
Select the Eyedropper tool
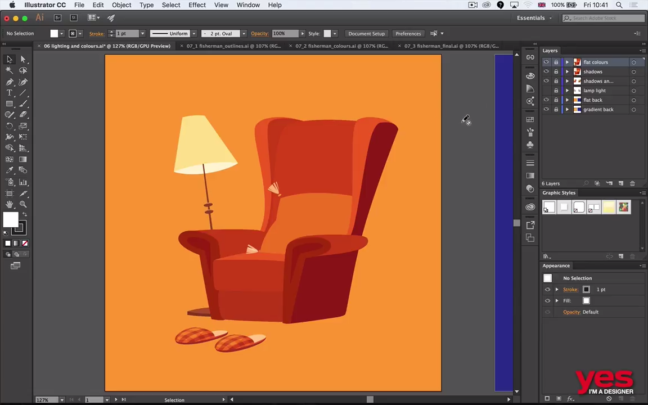coord(9,170)
